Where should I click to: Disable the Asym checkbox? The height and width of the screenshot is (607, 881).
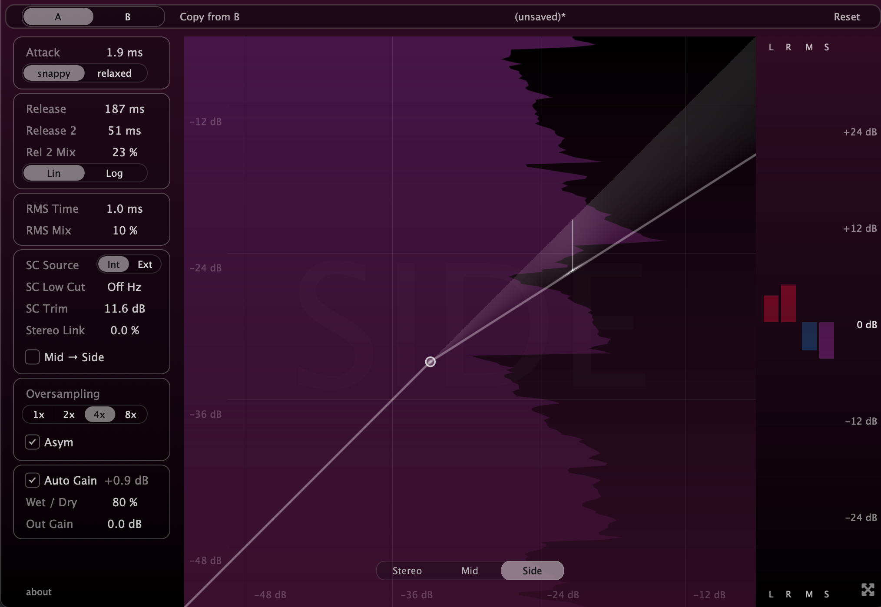coord(33,442)
